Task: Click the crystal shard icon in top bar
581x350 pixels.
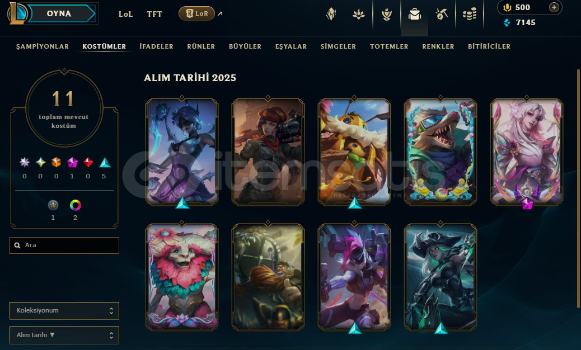Action: coord(331,15)
